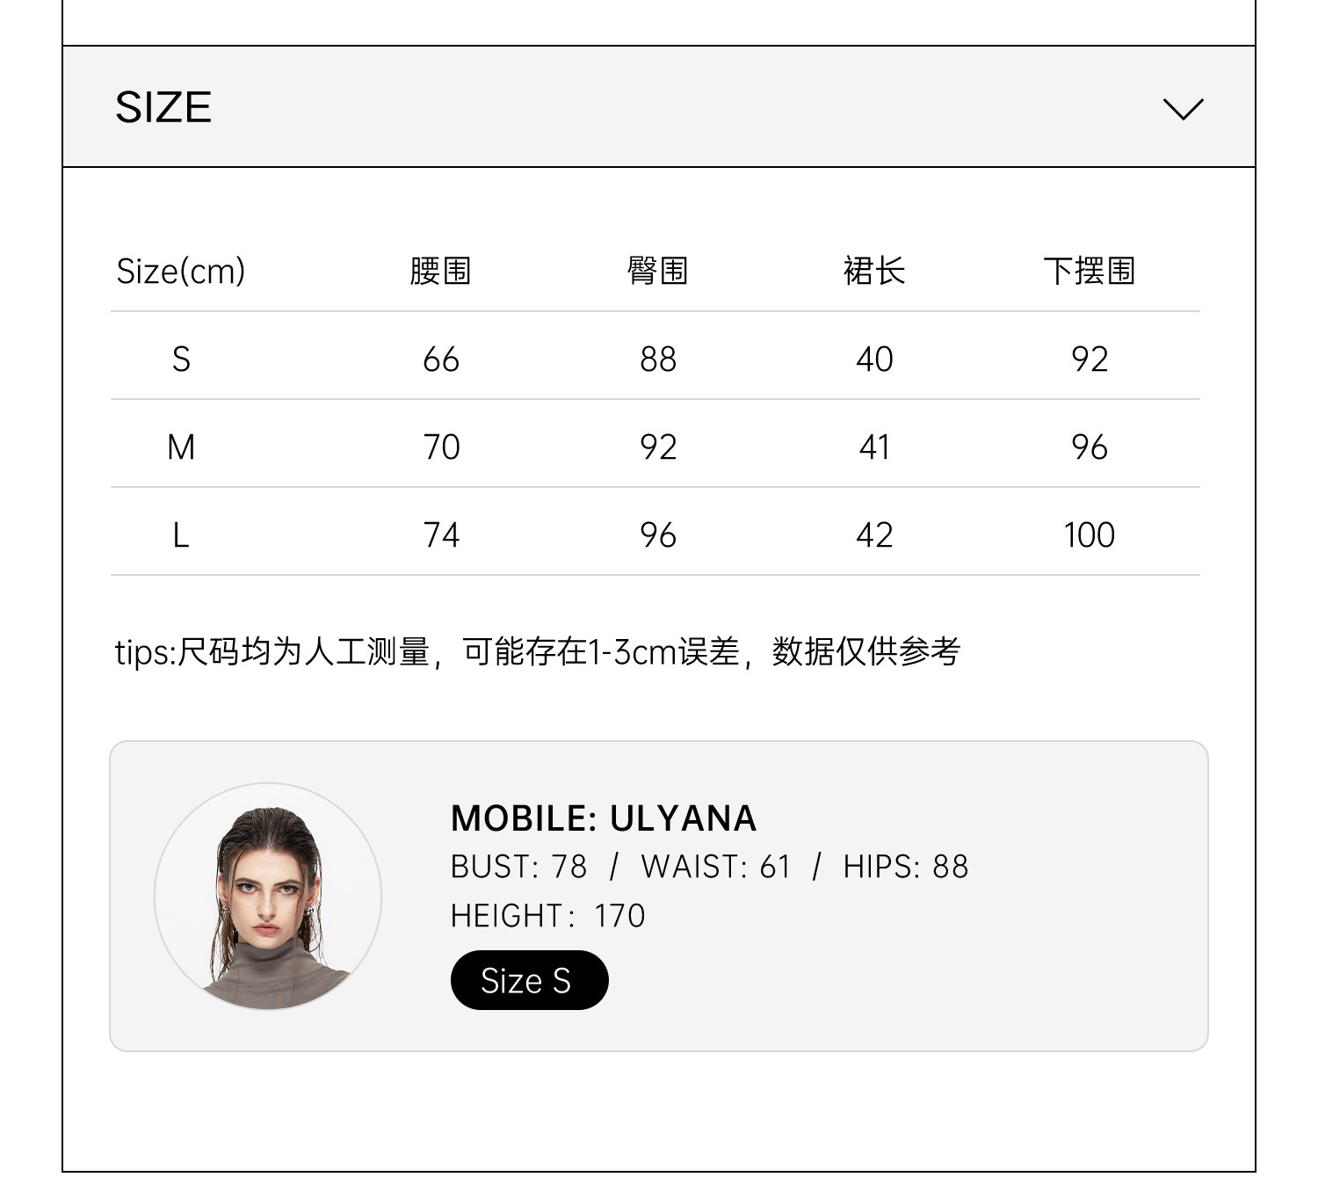
Task: Click the 臀围 column header
Action: point(657,271)
